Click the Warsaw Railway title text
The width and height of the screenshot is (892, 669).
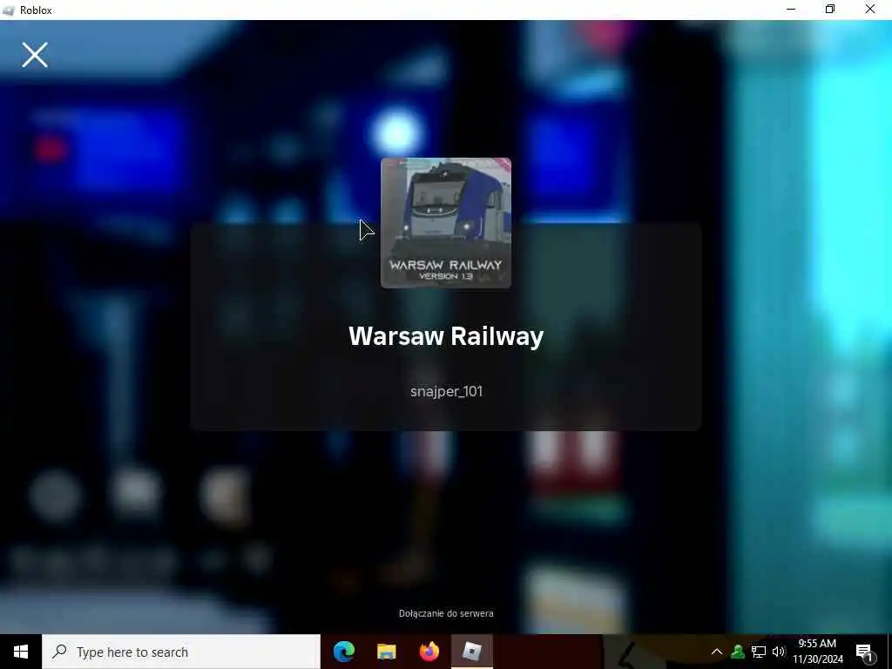tap(446, 336)
